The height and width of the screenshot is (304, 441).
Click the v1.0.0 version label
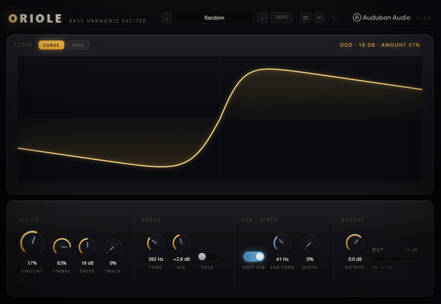tap(424, 18)
